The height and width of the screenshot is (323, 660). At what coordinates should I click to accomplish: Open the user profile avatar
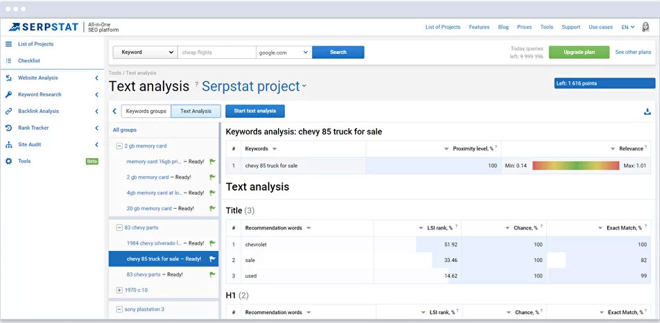pos(645,27)
